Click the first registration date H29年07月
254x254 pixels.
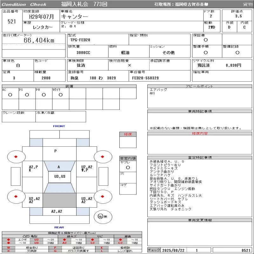42,17
